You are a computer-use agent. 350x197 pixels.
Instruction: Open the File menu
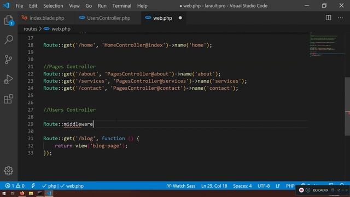tap(19, 6)
